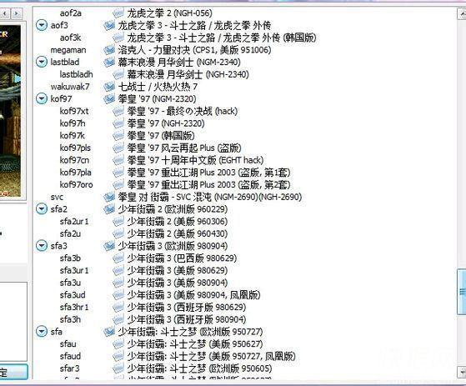Click the wakuwak7 game icon
466x386 pixels.
(109, 87)
